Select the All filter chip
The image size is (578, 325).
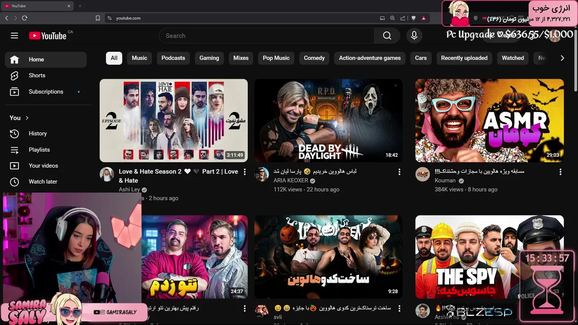tap(114, 58)
